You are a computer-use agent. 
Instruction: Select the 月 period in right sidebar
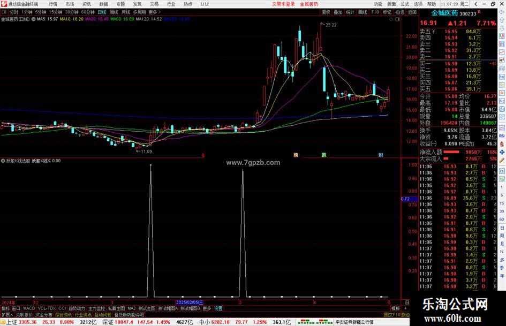[x=502, y=244]
